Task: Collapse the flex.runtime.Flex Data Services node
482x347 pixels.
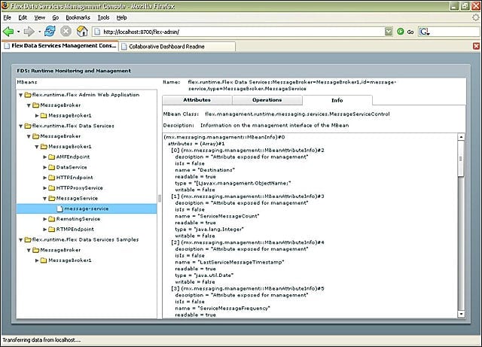Action: [x=20, y=126]
